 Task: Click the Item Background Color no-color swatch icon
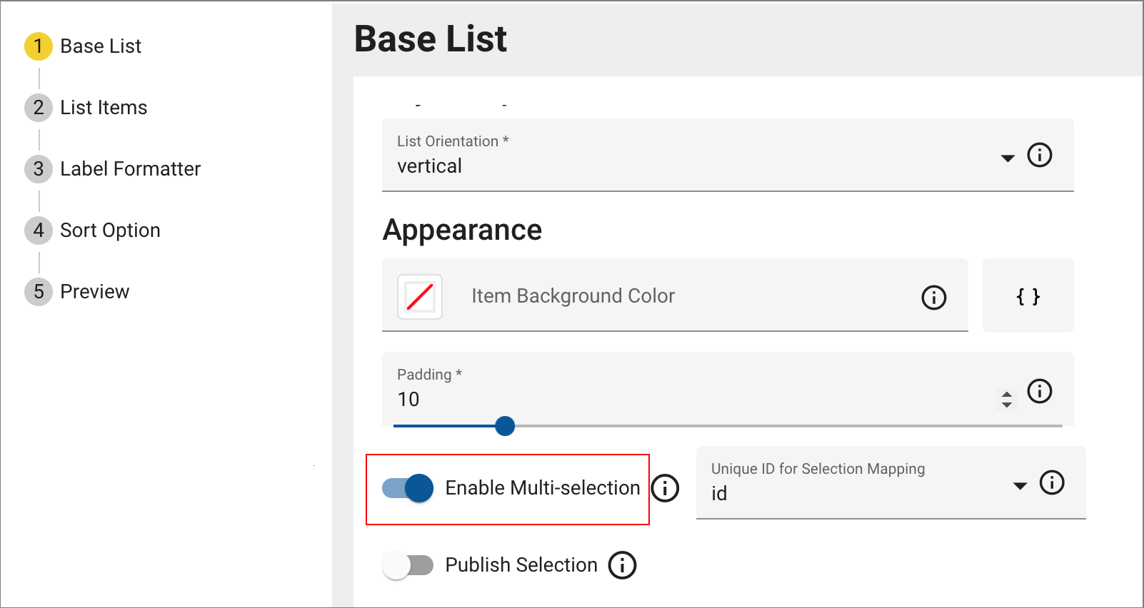click(419, 296)
